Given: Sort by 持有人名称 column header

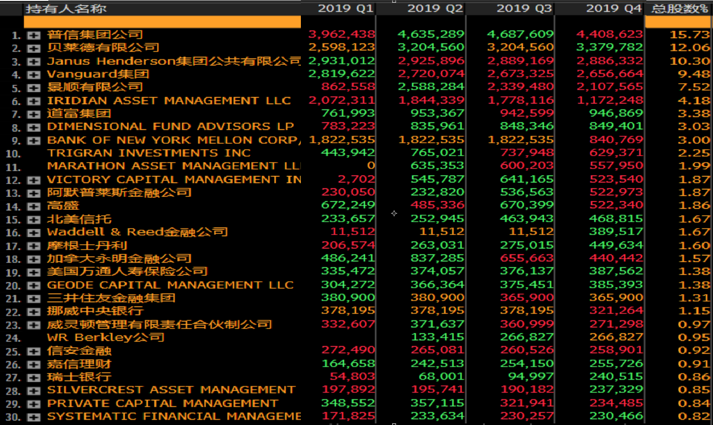Looking at the screenshot, I should pyautogui.click(x=66, y=9).
